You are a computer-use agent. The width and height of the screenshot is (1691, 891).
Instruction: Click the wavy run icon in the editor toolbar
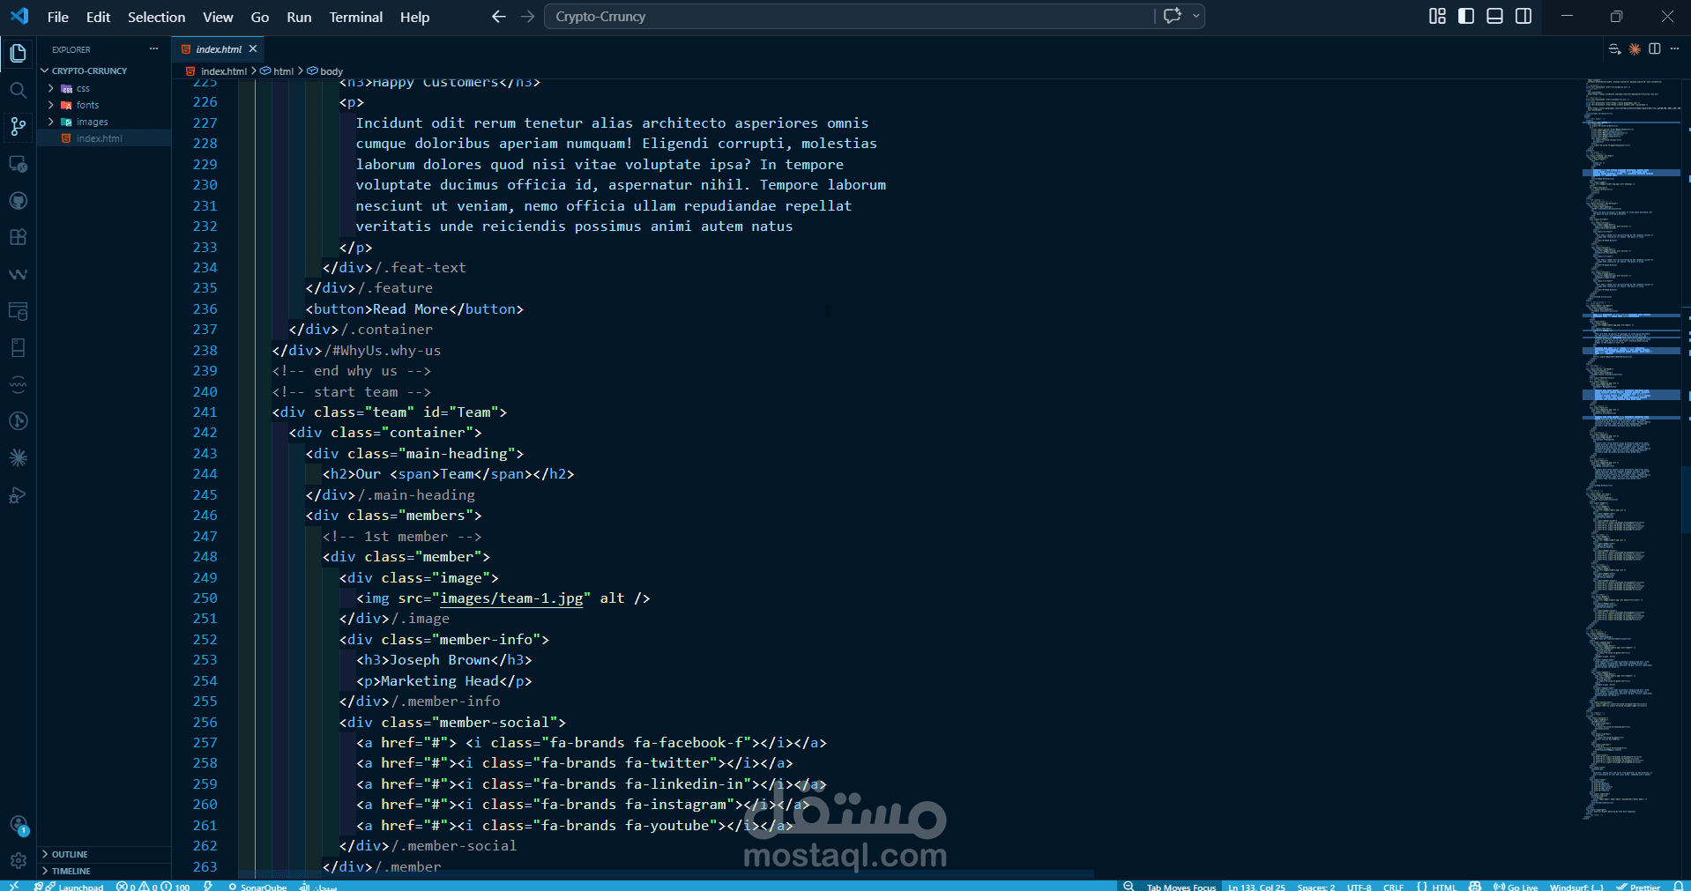1614,49
